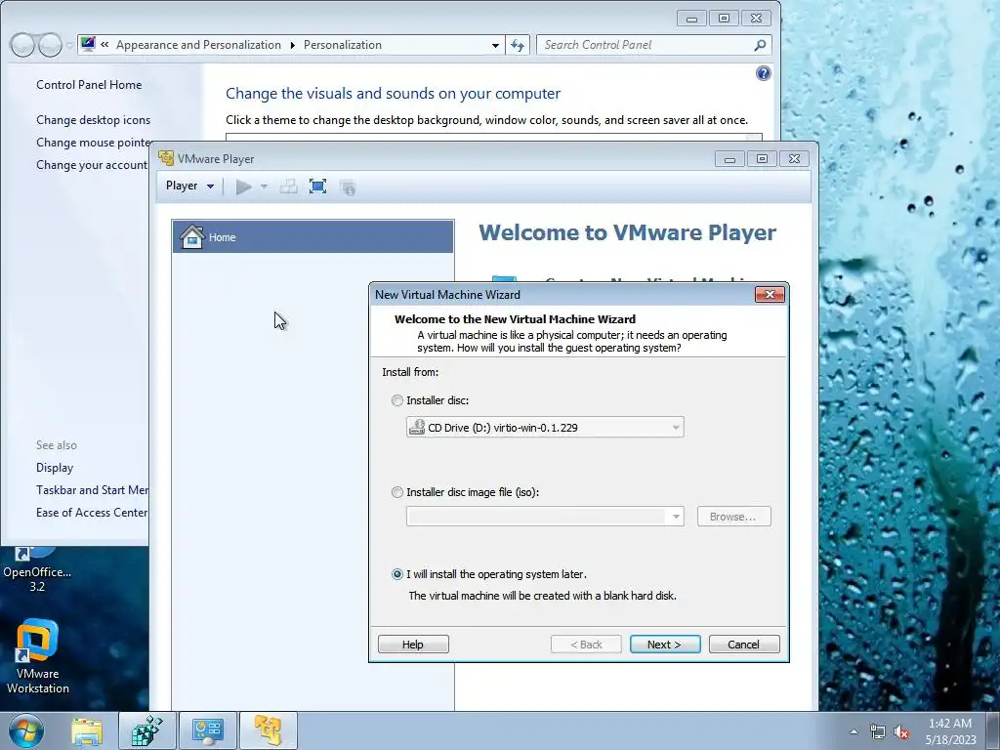The width and height of the screenshot is (1000, 750).
Task: Select Home in the VMware library list
Action: [312, 236]
